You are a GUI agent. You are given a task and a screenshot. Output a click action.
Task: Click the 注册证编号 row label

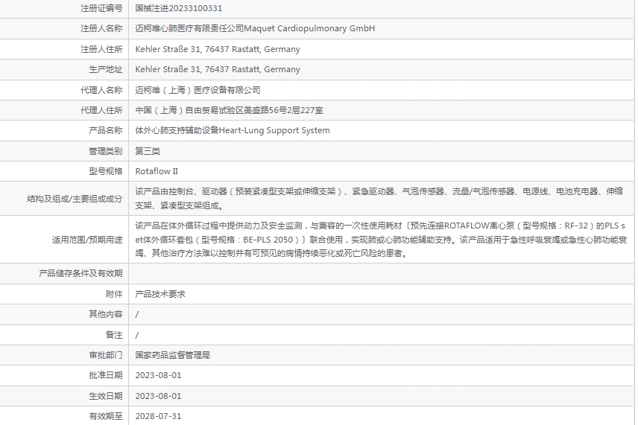[101, 8]
